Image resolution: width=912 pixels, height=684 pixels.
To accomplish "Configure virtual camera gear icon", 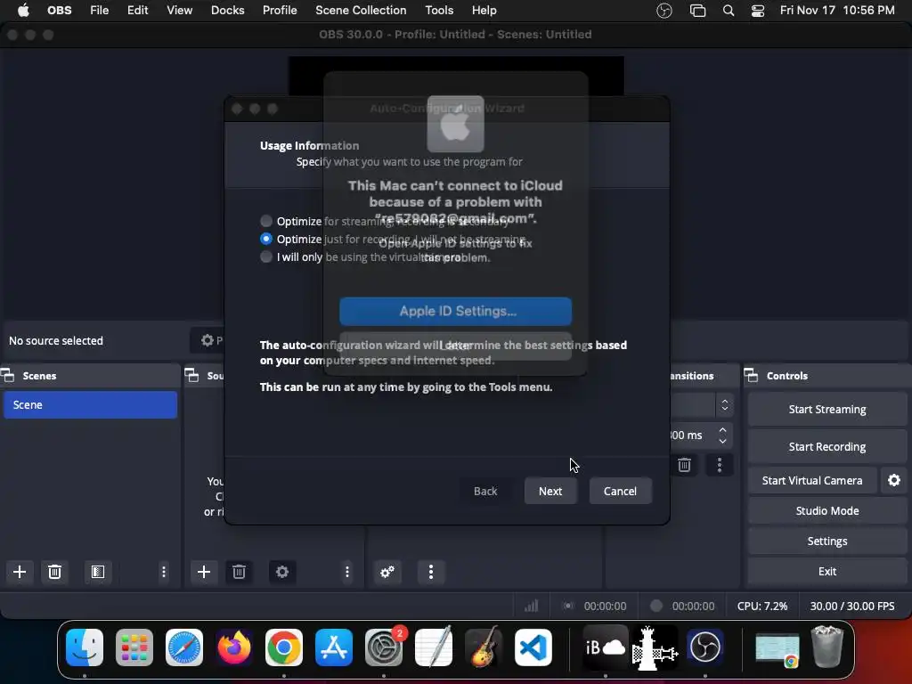I will pos(894,480).
